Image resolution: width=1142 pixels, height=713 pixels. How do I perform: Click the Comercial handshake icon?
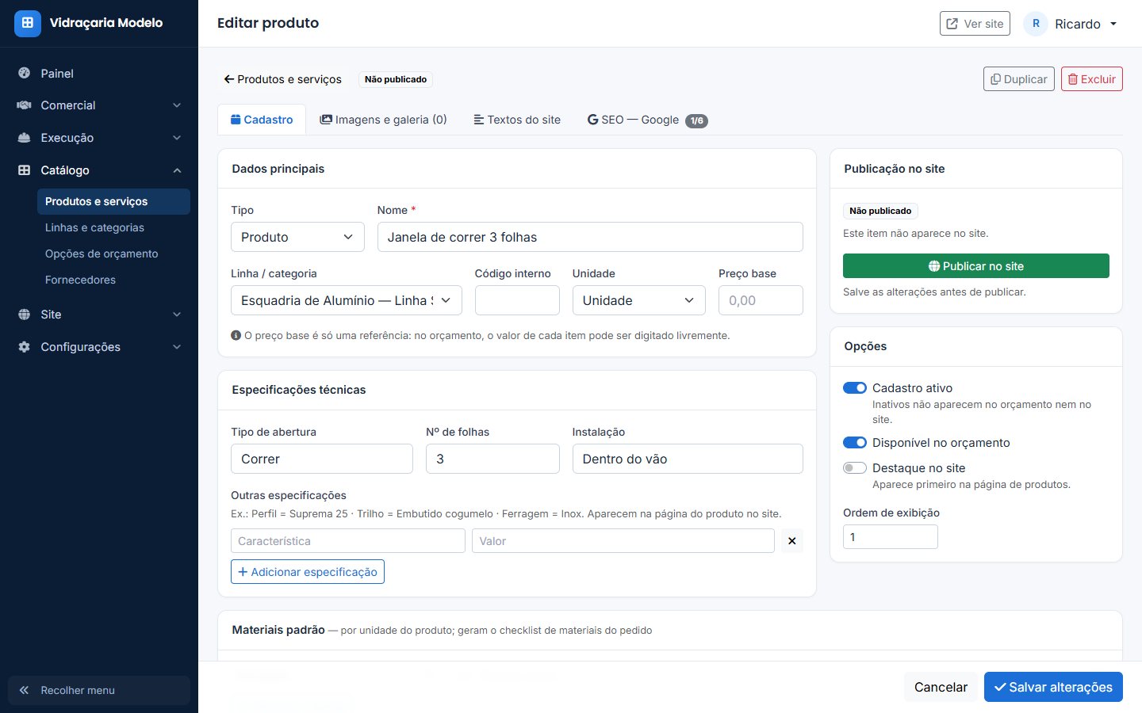pyautogui.click(x=24, y=105)
